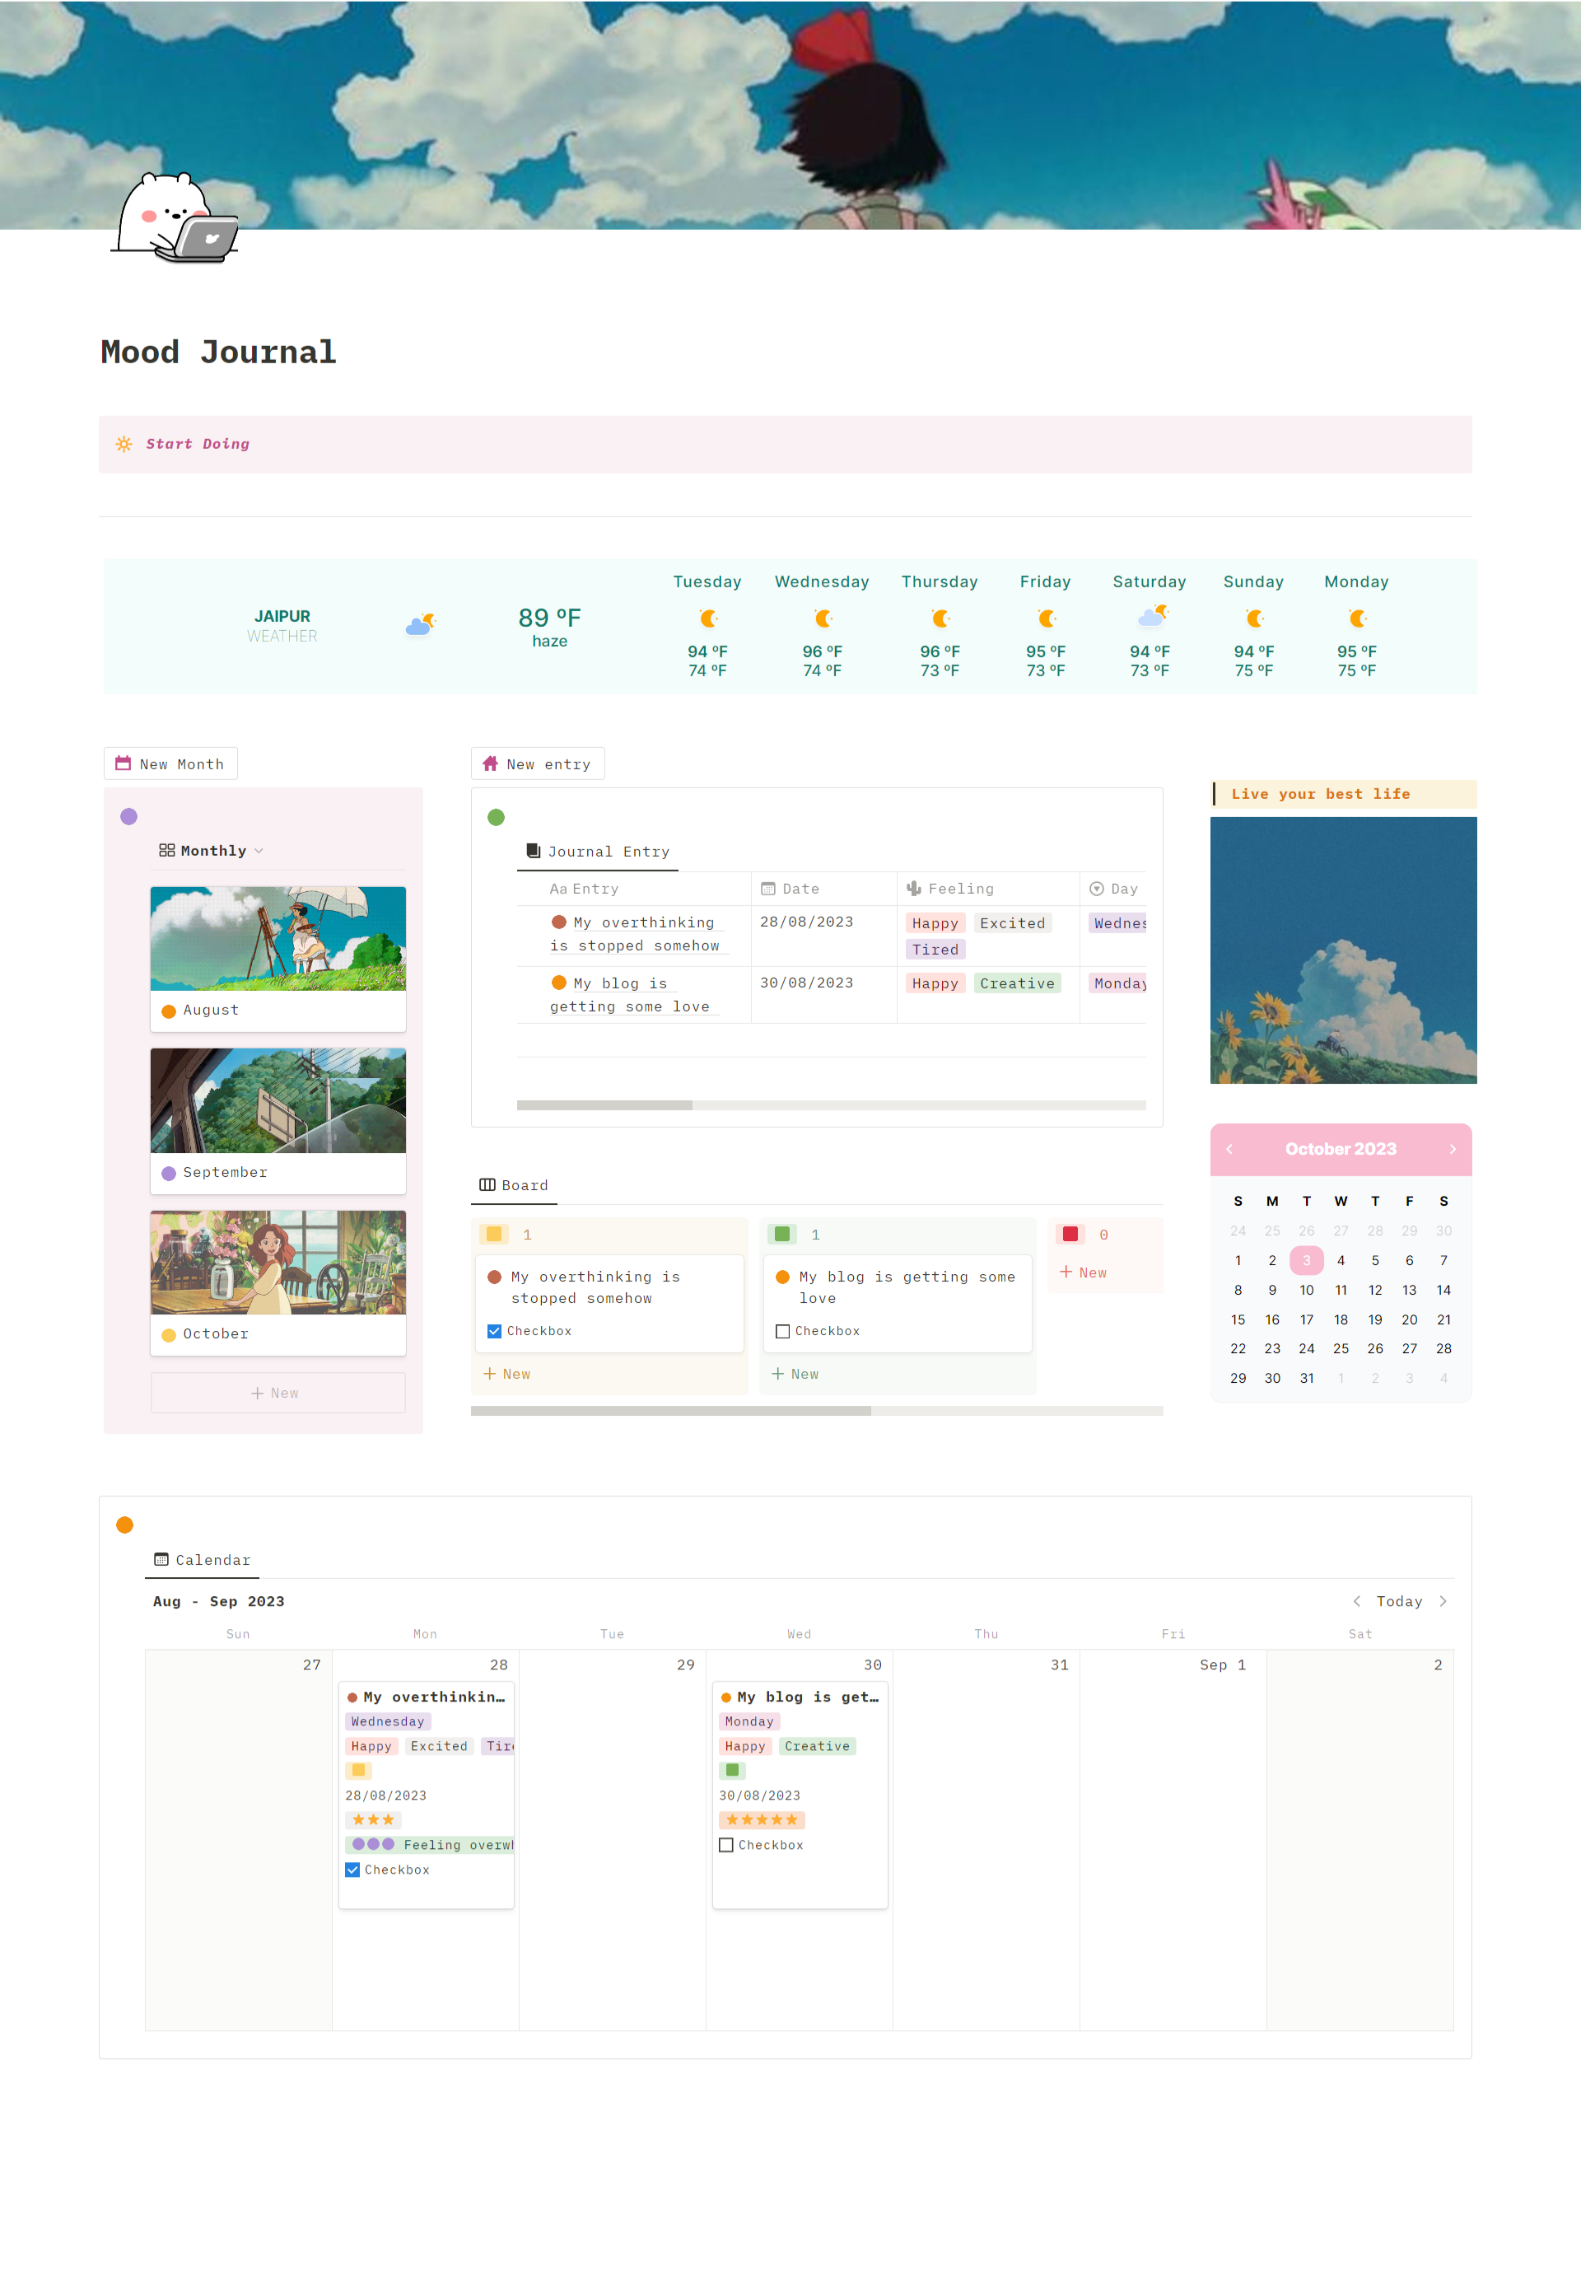Screen dimensions: 1581x2288
Task: Click the current weather cloud-sun icon
Action: coord(420,624)
